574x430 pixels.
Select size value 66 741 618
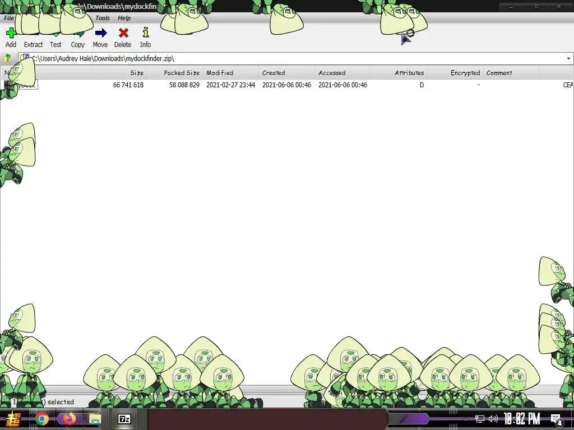pyautogui.click(x=128, y=85)
